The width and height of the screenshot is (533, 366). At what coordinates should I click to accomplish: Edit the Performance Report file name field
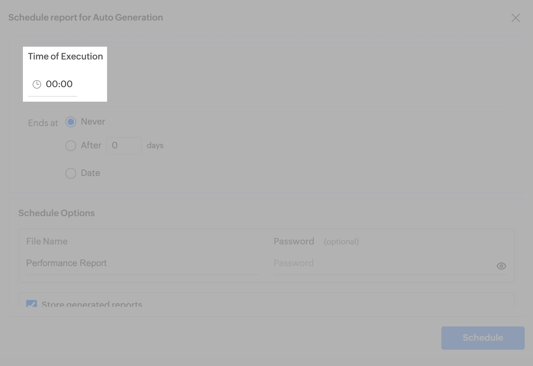coord(143,263)
